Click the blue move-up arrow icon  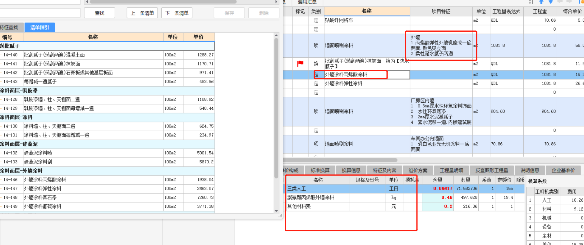point(541,2)
